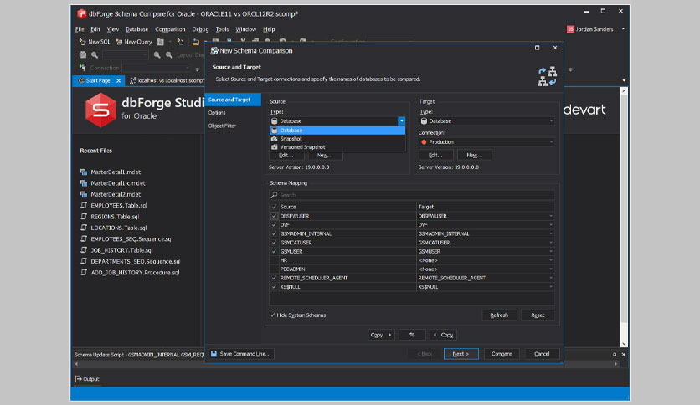Close the Start Page tab

[x=118, y=80]
